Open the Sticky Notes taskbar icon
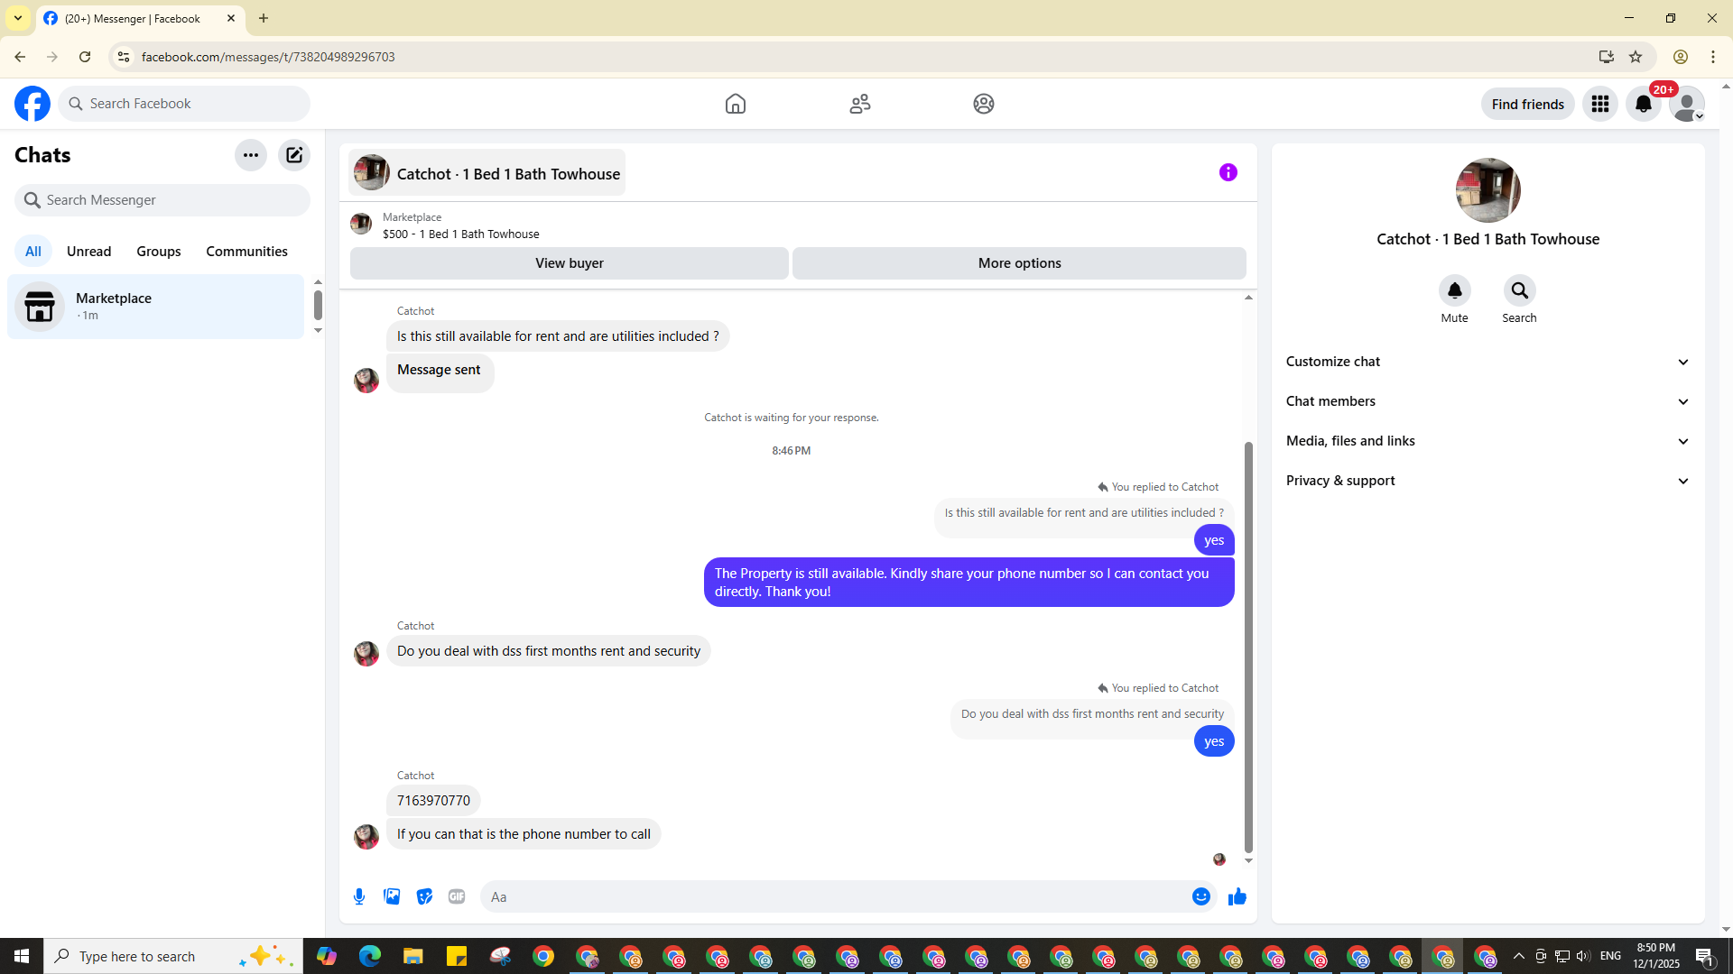The height and width of the screenshot is (974, 1733). [457, 956]
